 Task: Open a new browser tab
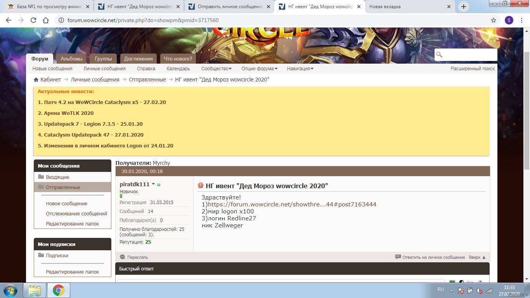[464, 7]
